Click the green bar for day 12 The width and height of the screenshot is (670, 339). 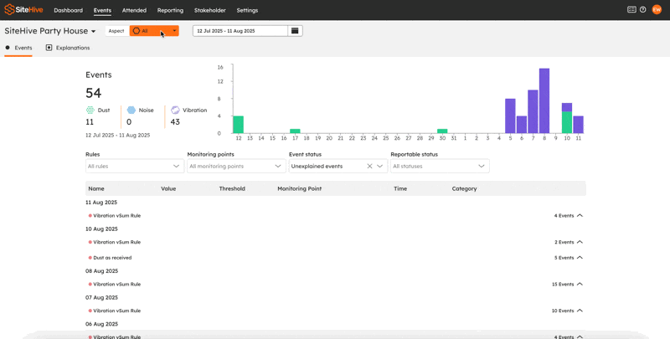(x=238, y=125)
